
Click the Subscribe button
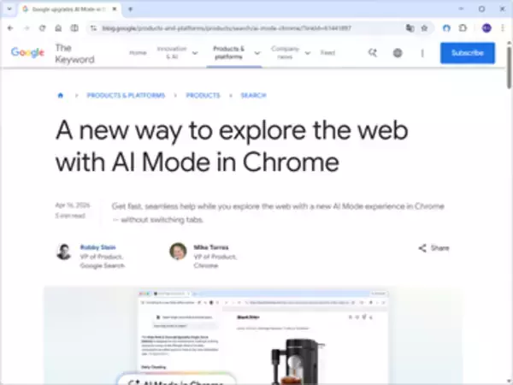click(468, 53)
